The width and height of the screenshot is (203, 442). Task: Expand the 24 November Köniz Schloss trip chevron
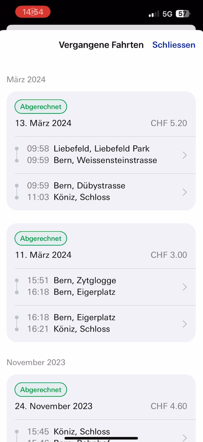tap(185, 437)
